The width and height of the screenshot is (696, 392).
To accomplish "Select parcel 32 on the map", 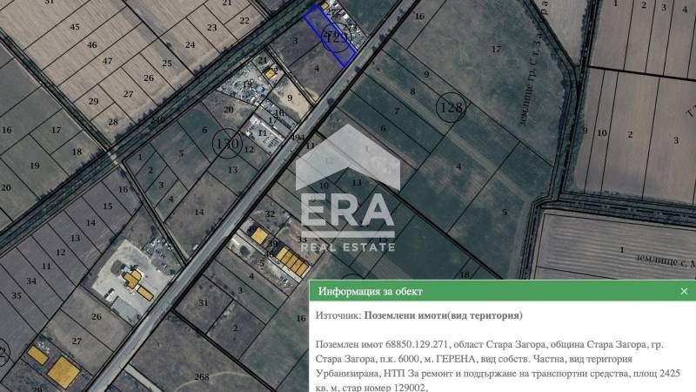I will pyautogui.click(x=270, y=214).
